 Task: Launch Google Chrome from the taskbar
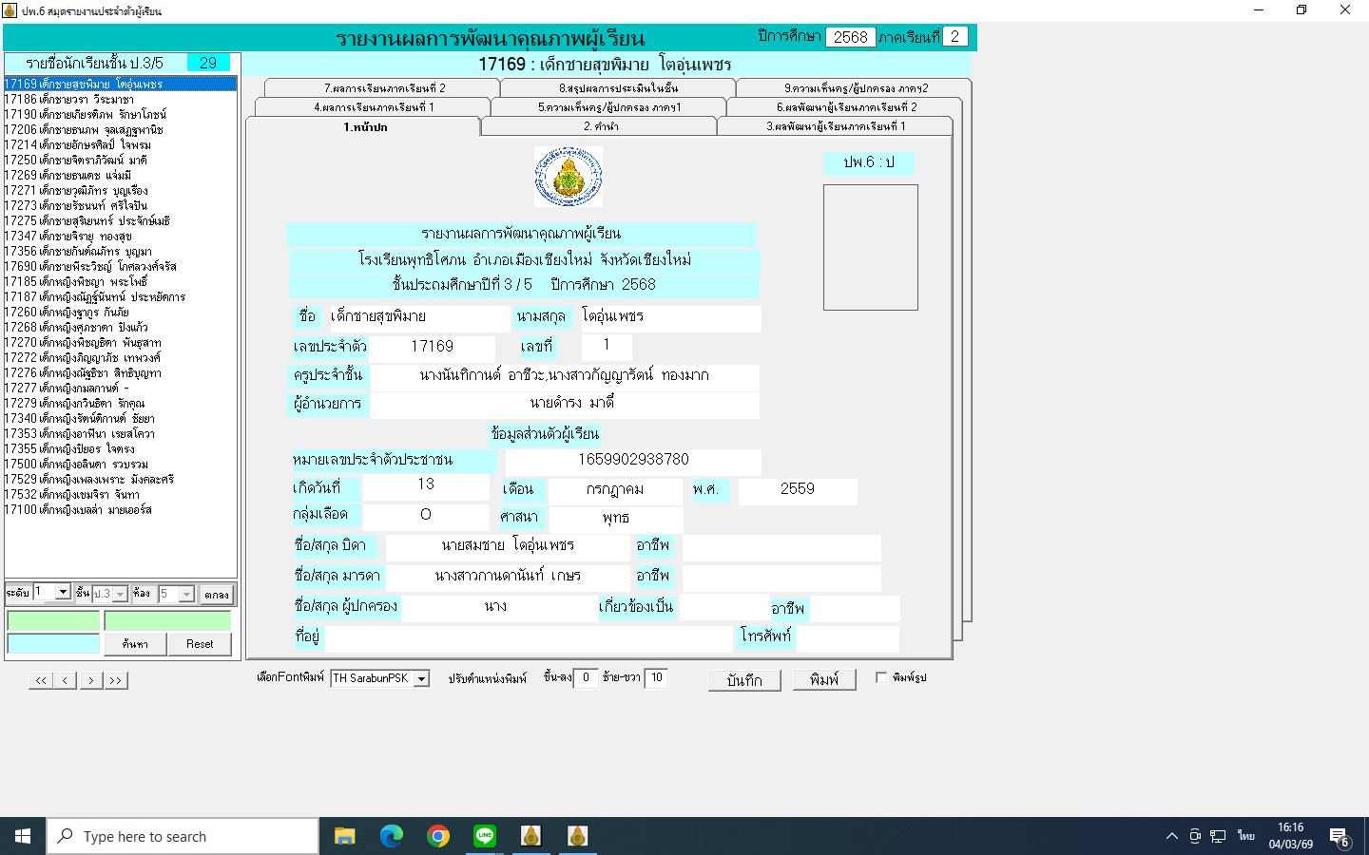(x=437, y=836)
